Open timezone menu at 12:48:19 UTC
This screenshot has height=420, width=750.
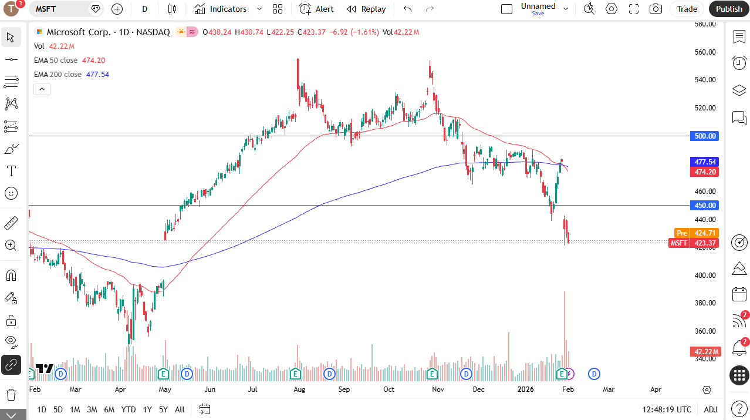[667, 409]
